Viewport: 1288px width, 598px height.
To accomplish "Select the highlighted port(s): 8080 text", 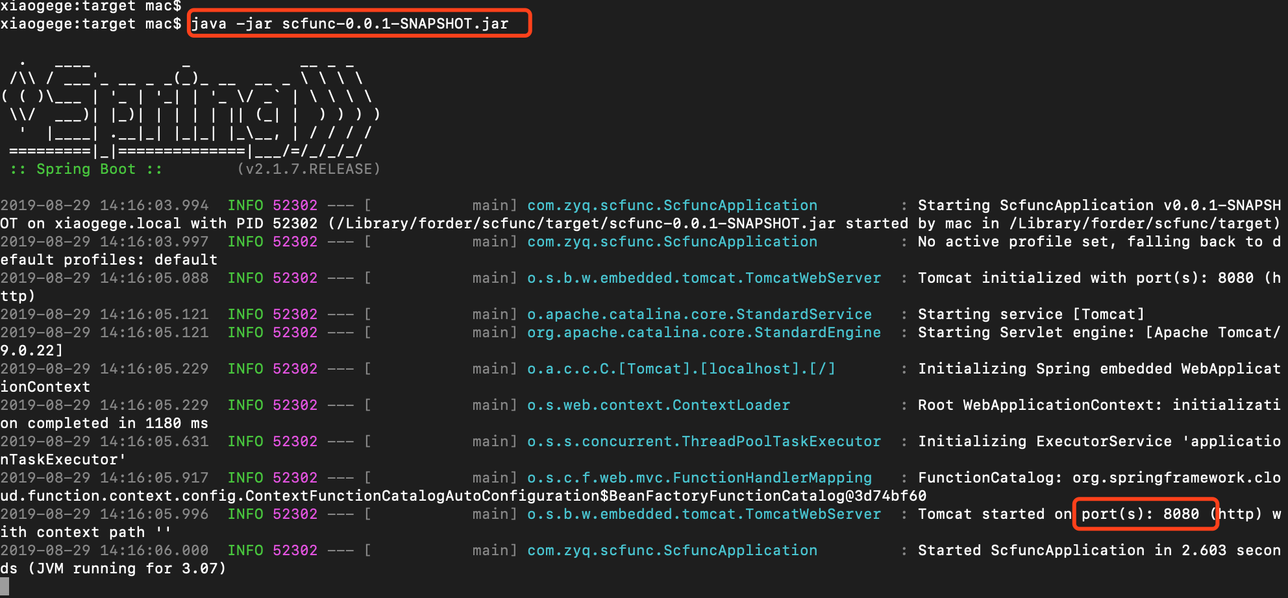I will pyautogui.click(x=1144, y=514).
